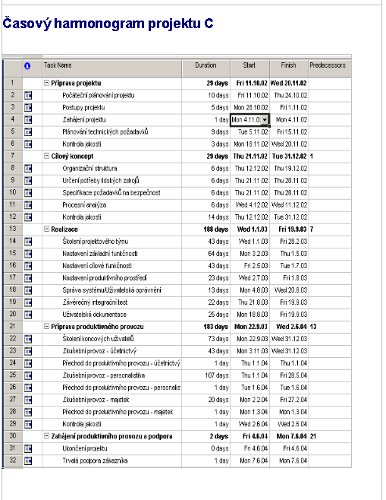
Task: Click the task icon in row 18
Action: [28, 290]
